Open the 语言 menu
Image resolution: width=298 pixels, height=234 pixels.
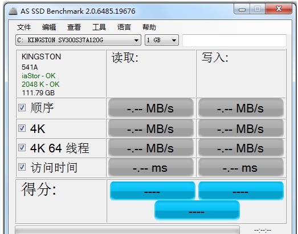124,27
